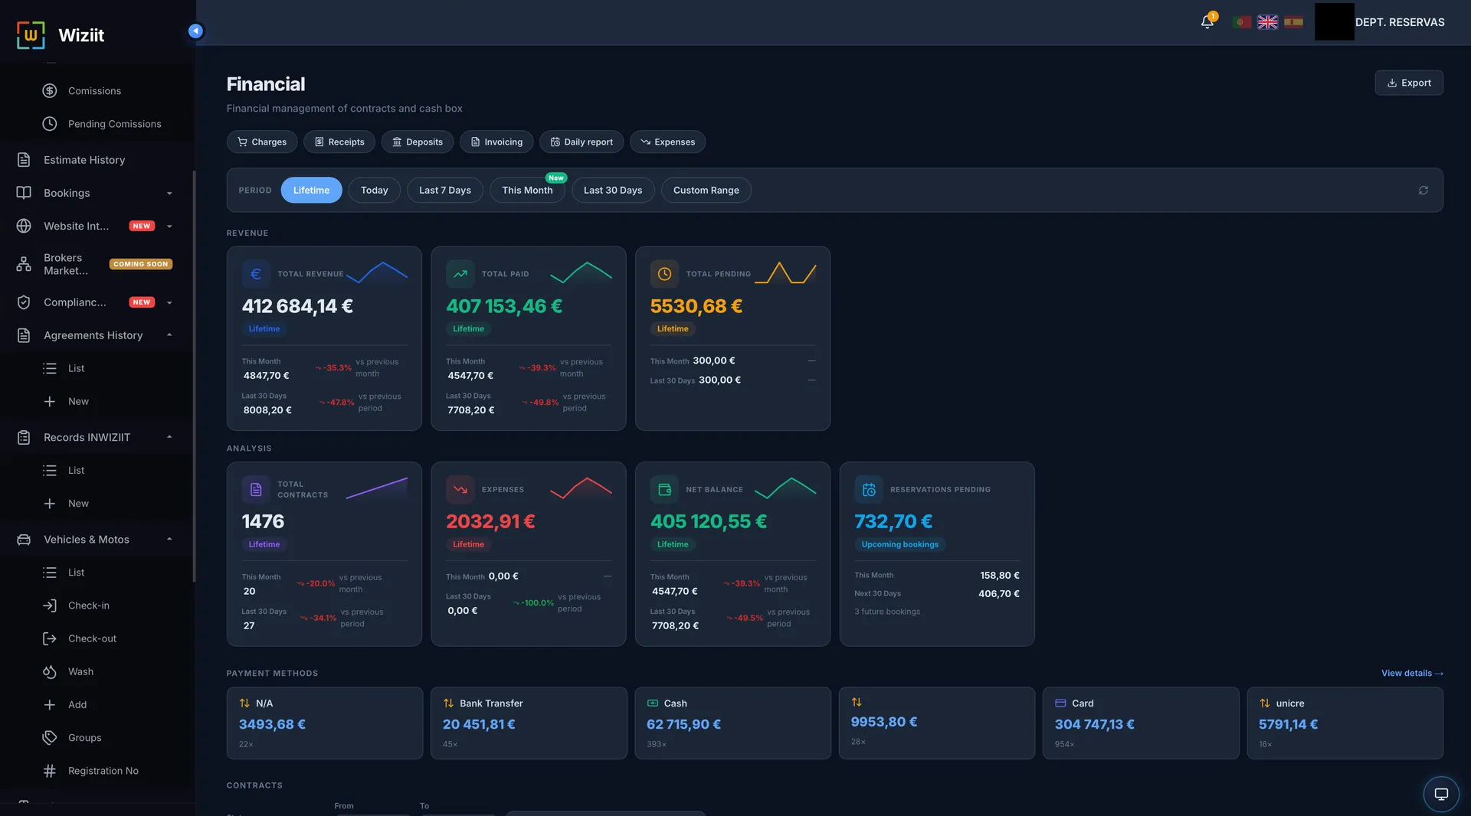Open the Daily report tab
The height and width of the screenshot is (816, 1471).
[x=582, y=142]
